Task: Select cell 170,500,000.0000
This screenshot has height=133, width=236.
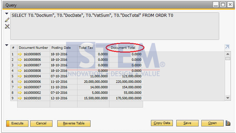Action: [126, 98]
